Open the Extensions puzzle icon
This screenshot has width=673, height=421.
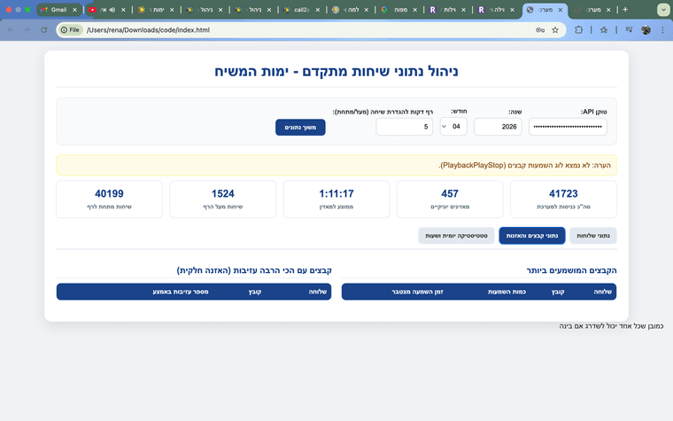pos(578,30)
